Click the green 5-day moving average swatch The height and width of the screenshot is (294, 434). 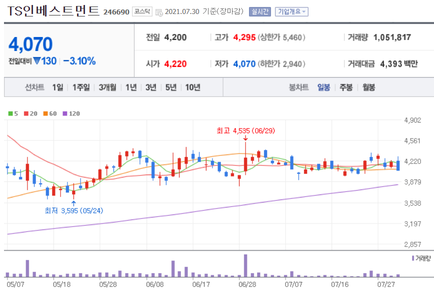tap(10, 113)
